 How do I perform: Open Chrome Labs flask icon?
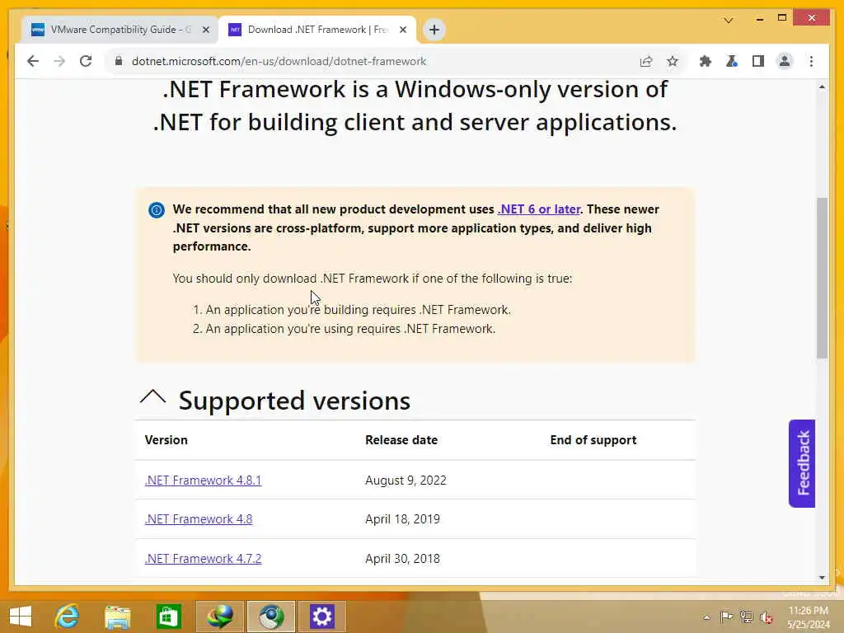coord(732,61)
